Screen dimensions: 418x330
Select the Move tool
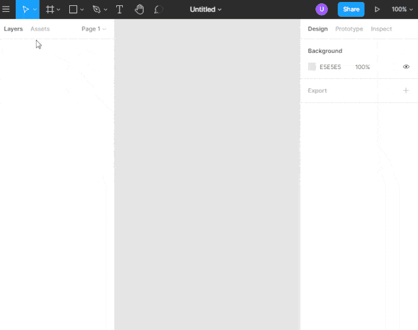click(x=25, y=9)
